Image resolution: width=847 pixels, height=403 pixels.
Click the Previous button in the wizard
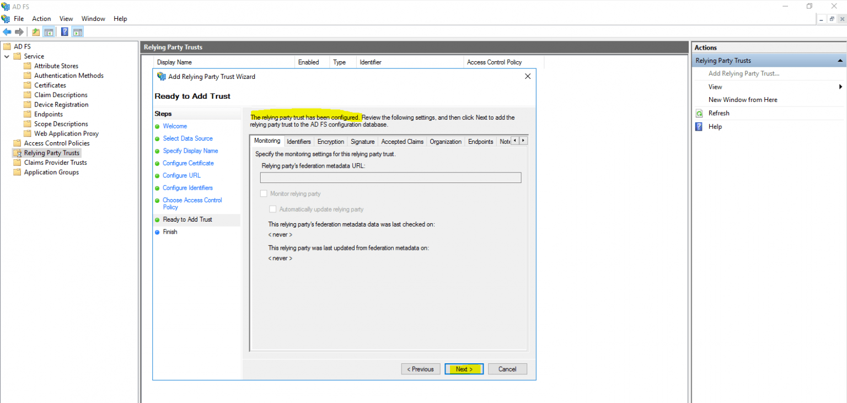click(420, 369)
